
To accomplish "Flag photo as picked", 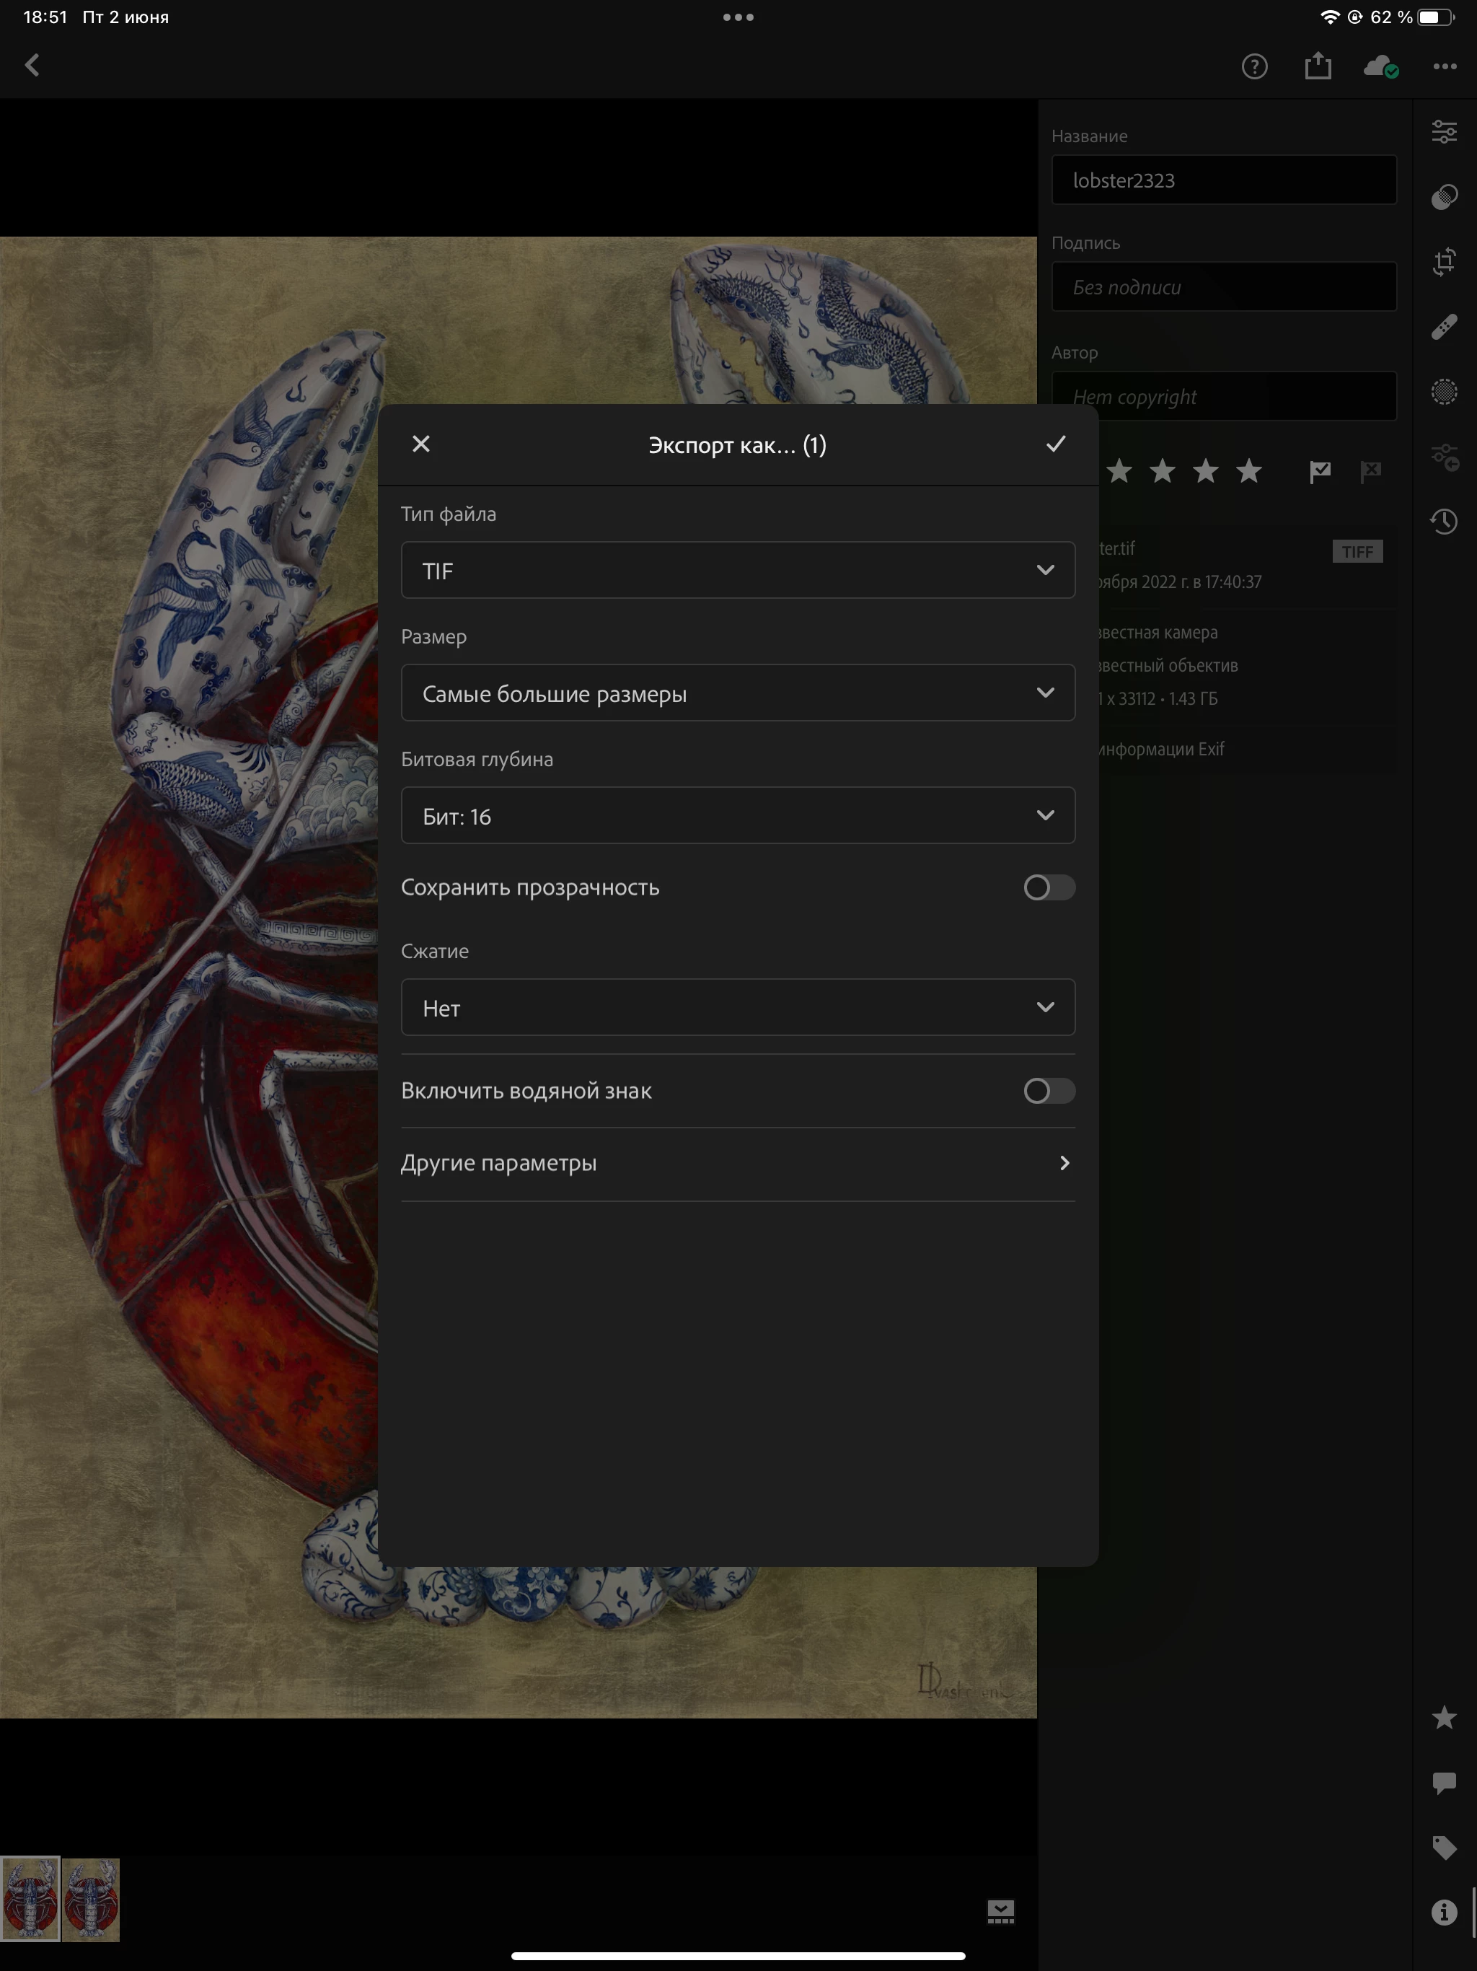I will coord(1319,471).
